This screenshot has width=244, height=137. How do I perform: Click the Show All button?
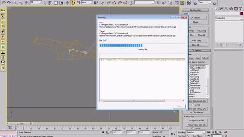(201, 35)
